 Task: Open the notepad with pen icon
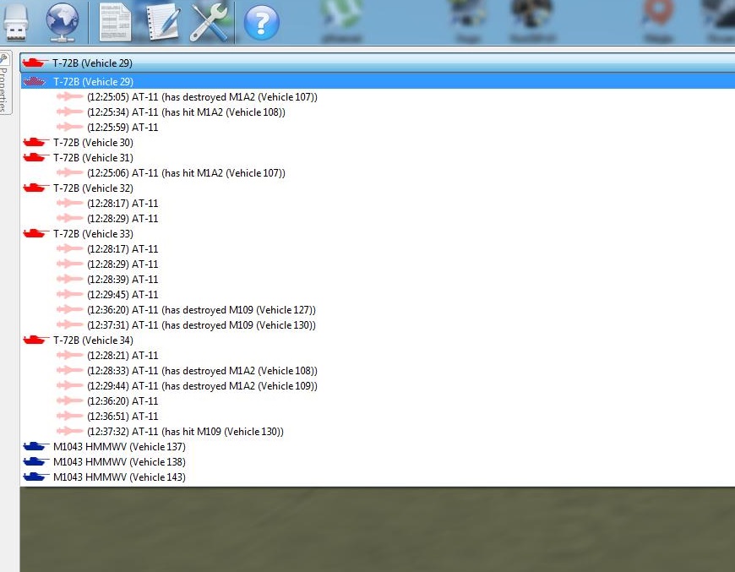click(x=163, y=22)
